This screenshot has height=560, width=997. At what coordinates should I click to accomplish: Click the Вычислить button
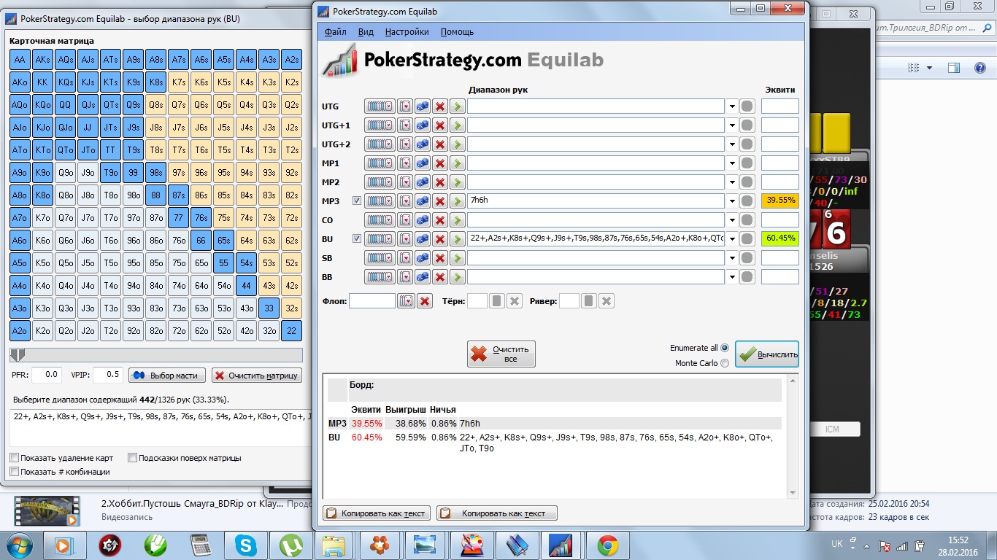coord(767,354)
